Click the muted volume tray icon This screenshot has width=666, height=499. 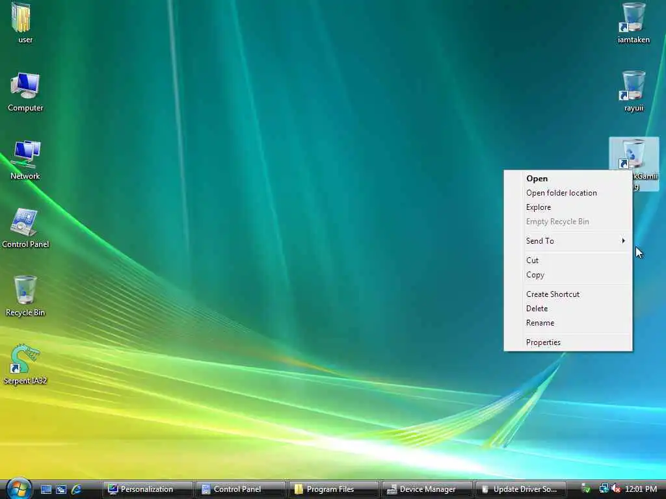pos(616,489)
